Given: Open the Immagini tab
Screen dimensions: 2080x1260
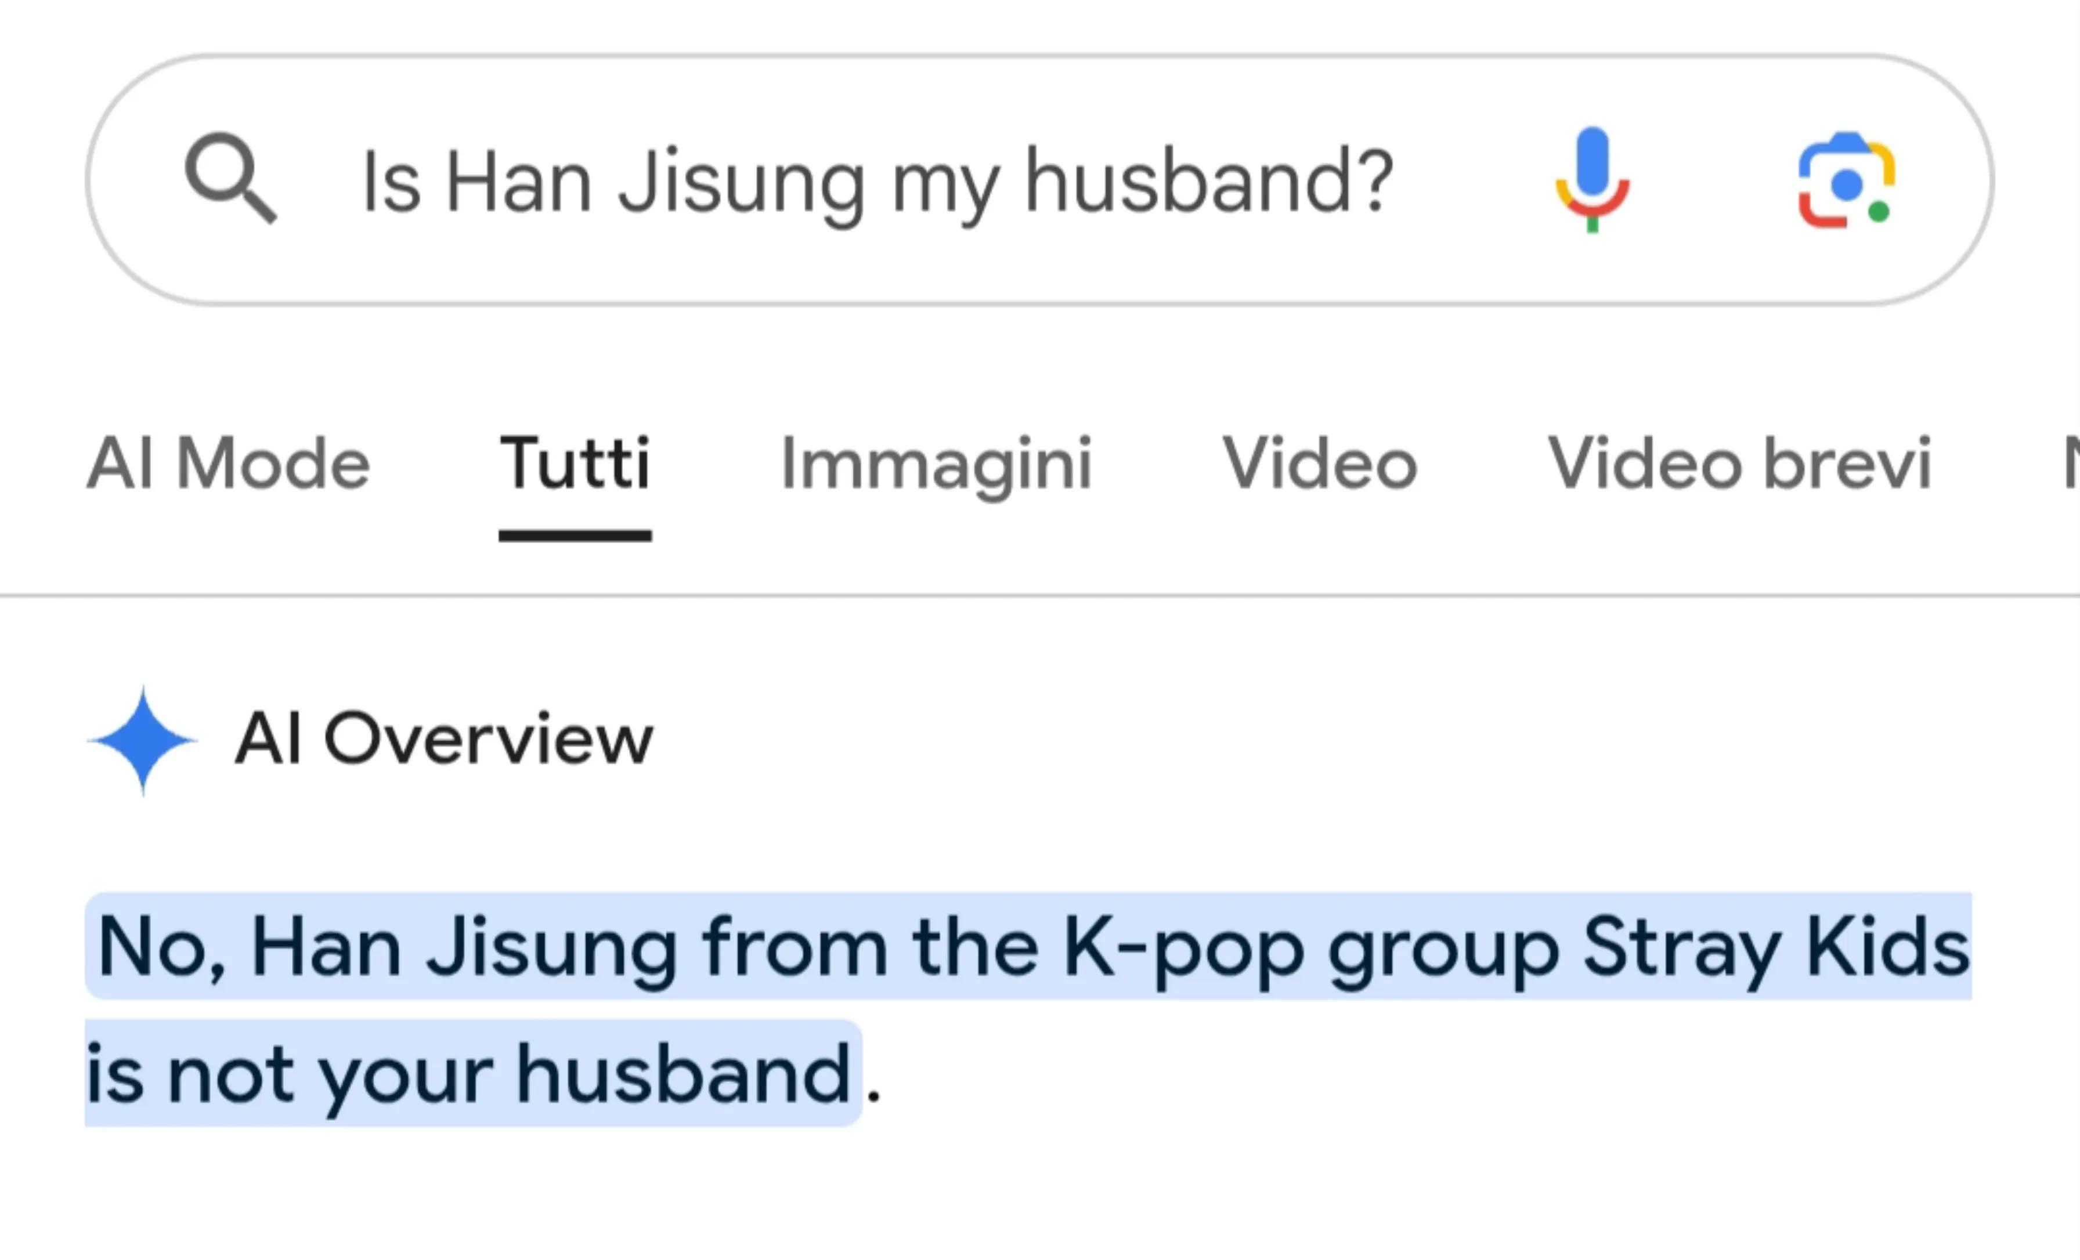Looking at the screenshot, I should [936, 464].
